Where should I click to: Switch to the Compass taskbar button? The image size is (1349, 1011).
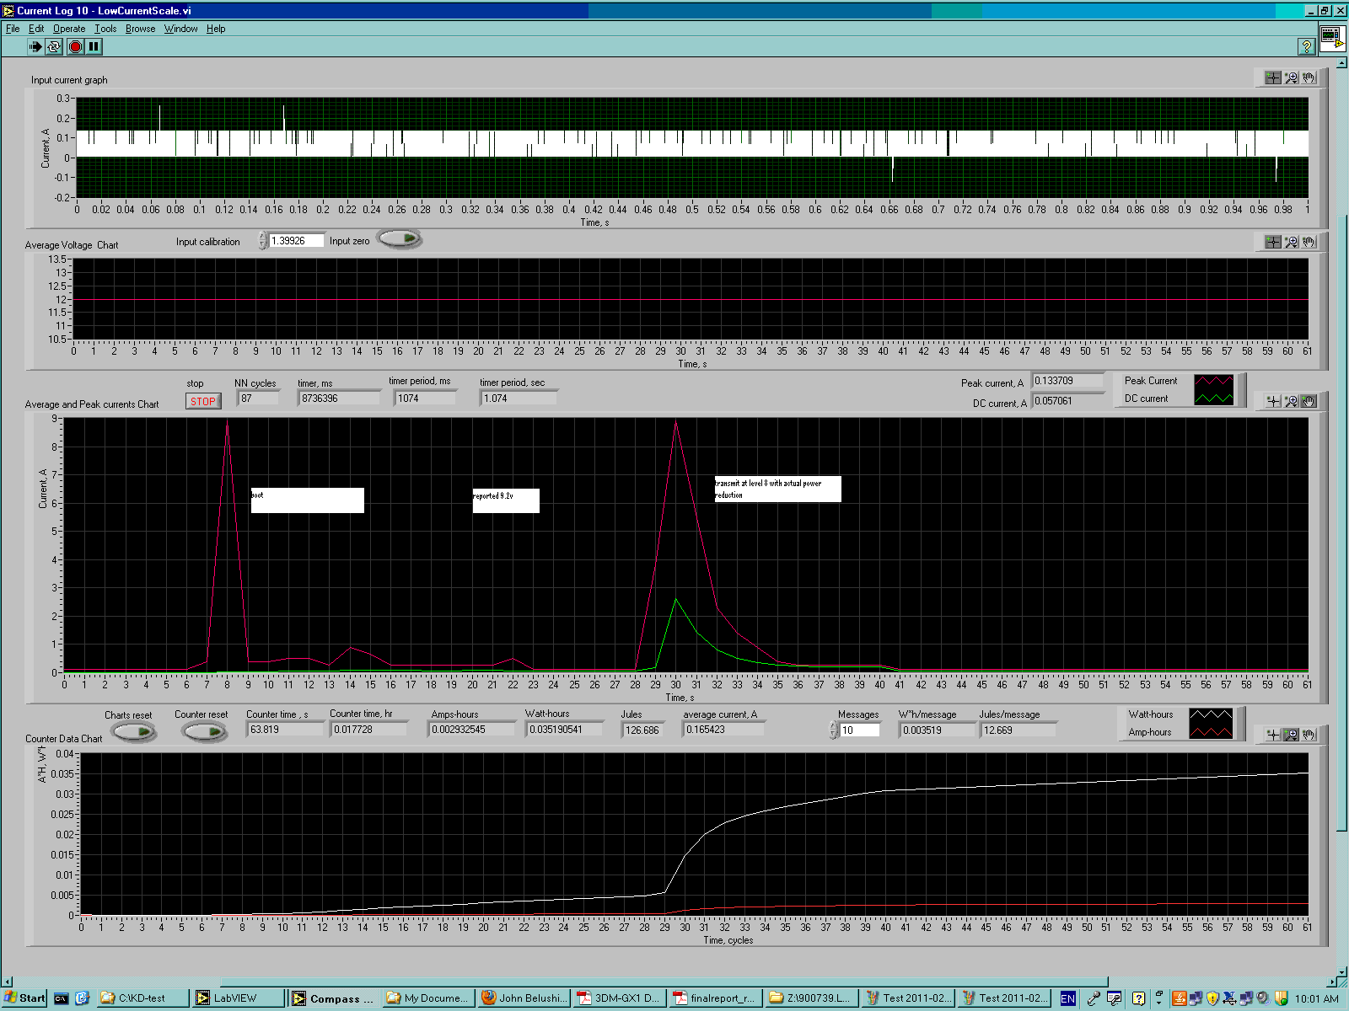pos(334,998)
